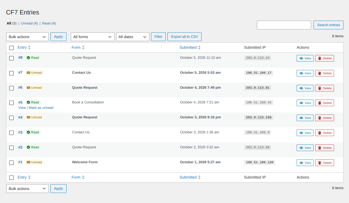View entry #8 with the eye button
The image size is (349, 203).
[305, 58]
